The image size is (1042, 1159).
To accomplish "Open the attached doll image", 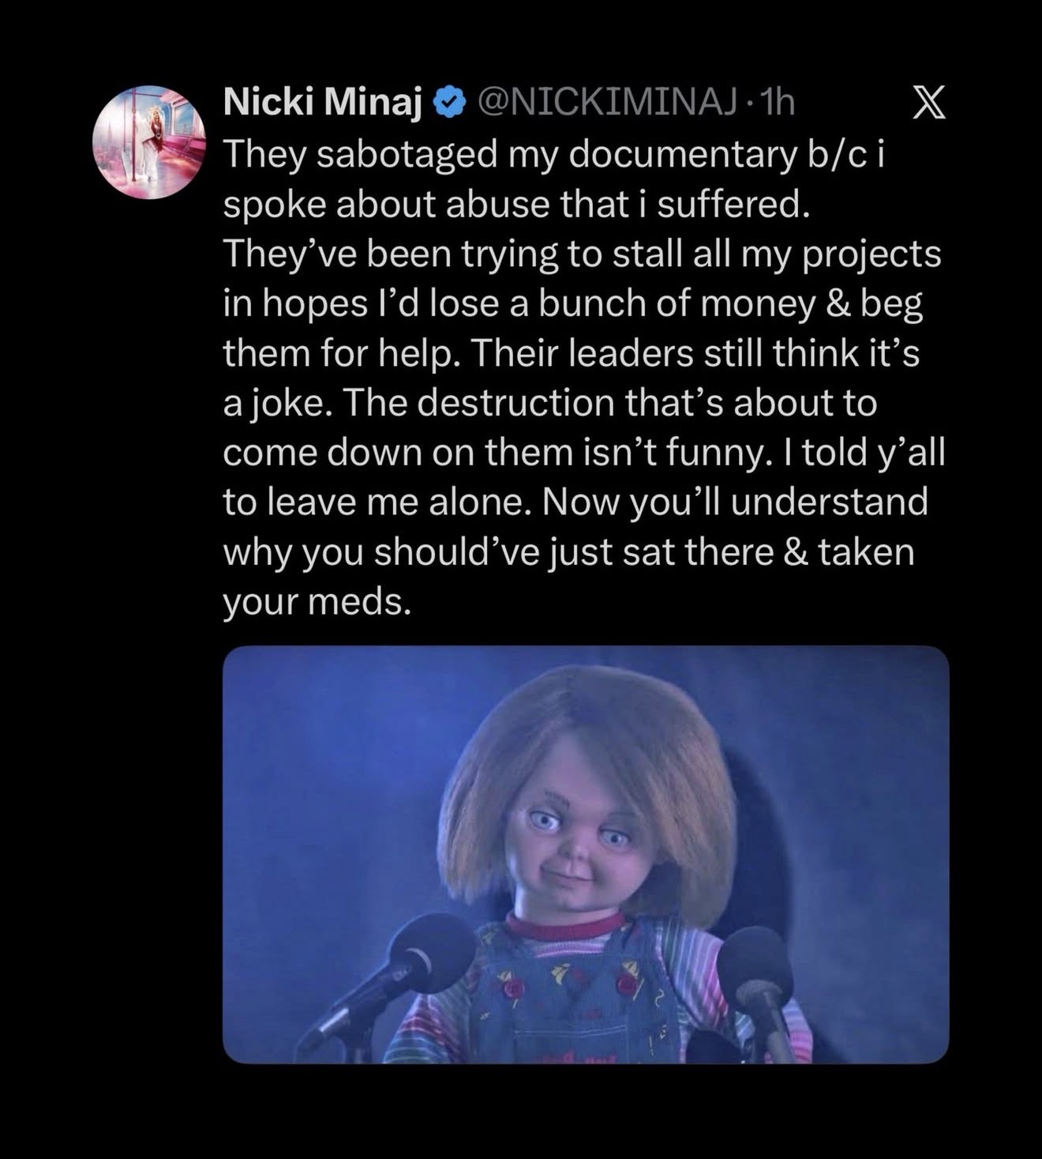I will (585, 854).
